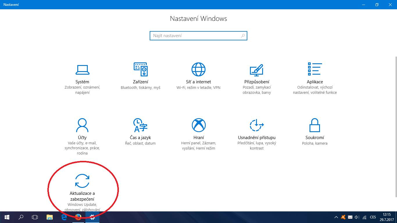
Task: Switch input language via CES indicator
Action: click(373, 217)
